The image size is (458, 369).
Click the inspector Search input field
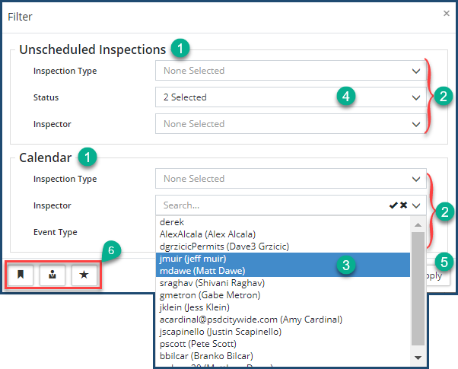coord(266,205)
